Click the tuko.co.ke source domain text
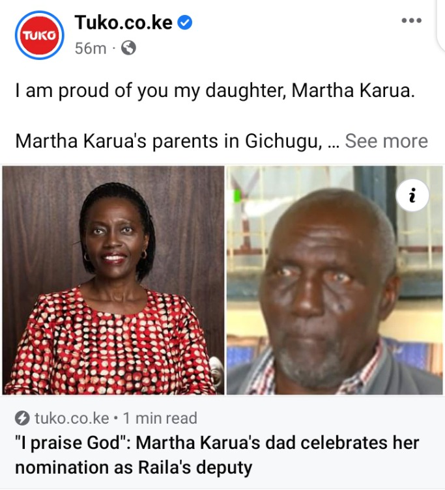This screenshot has width=445, height=490. coord(72,418)
